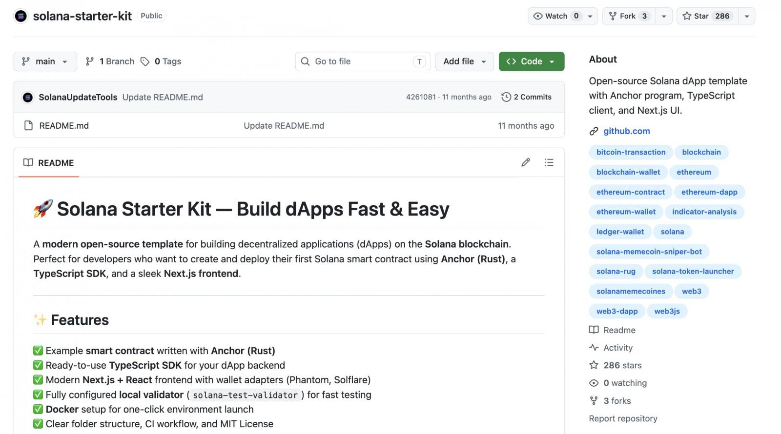
Task: Click the fork icon beside 3 forks
Action: (x=594, y=401)
